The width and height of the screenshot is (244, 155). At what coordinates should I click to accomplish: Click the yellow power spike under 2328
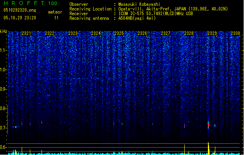click(x=185, y=150)
